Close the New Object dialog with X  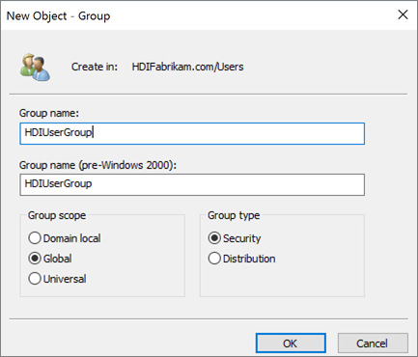point(403,14)
